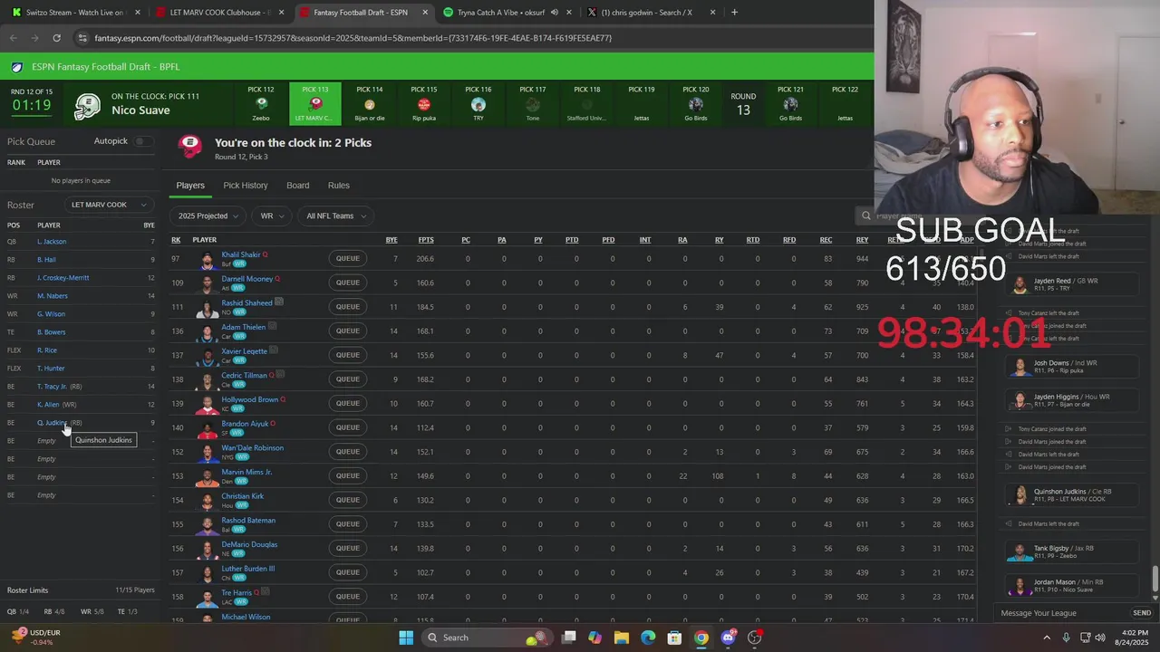Click message your league input
1160x652 pixels.
[x=1060, y=613]
